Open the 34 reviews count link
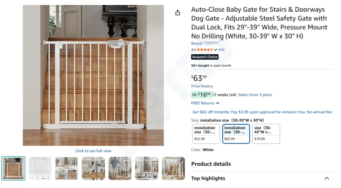341x188 pixels. pos(221,50)
